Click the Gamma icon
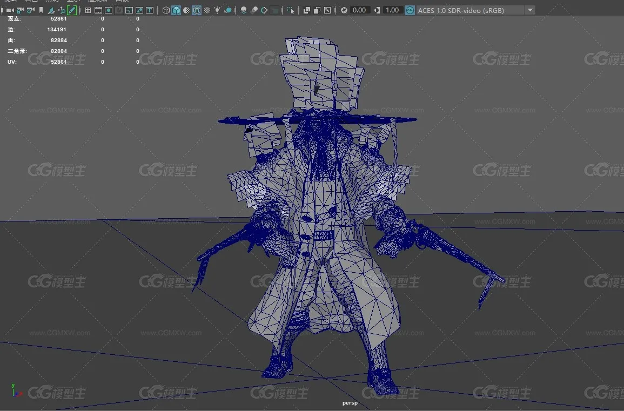624x411 pixels. 377,10
